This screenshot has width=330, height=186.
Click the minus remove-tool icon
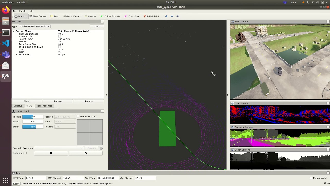pos(172,16)
